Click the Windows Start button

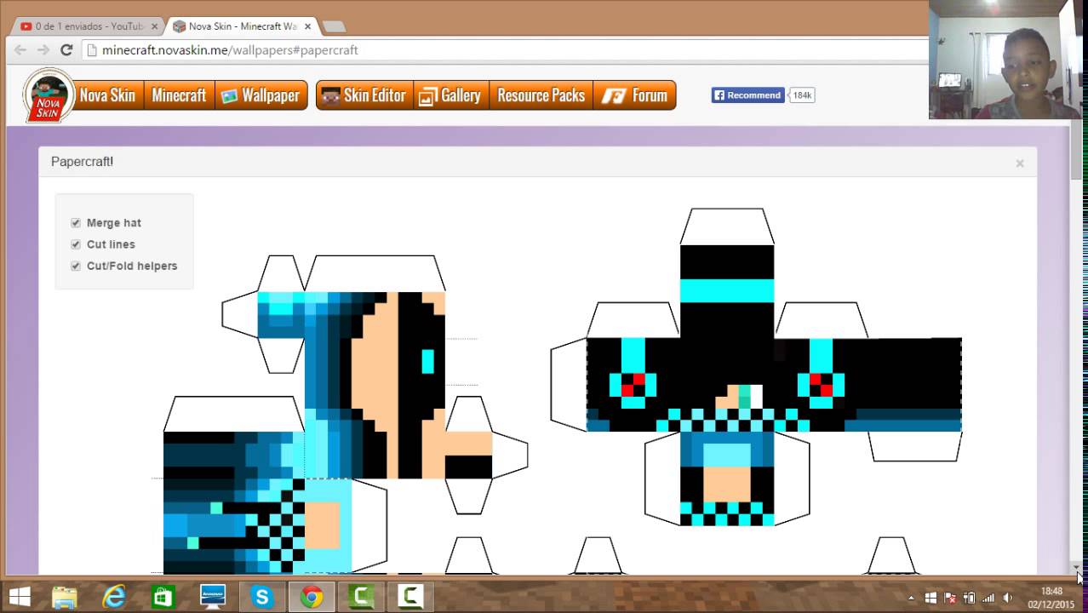coord(19,597)
